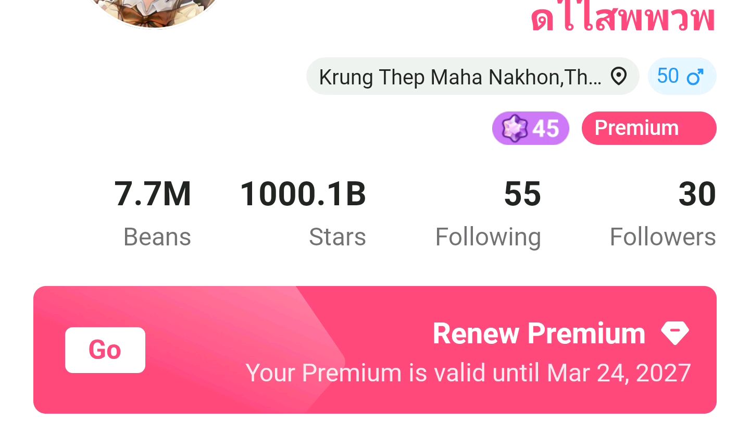
Task: Tap the age 50 badge
Action: point(682,77)
